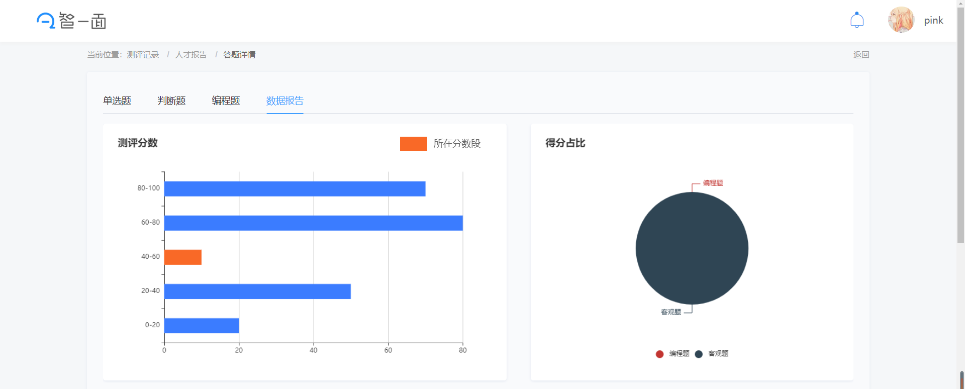Click the 80-100 axis label

(x=148, y=188)
